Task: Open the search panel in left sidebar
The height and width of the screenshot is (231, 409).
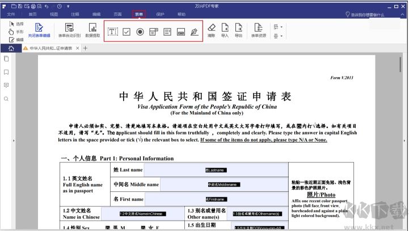Action: point(6,99)
